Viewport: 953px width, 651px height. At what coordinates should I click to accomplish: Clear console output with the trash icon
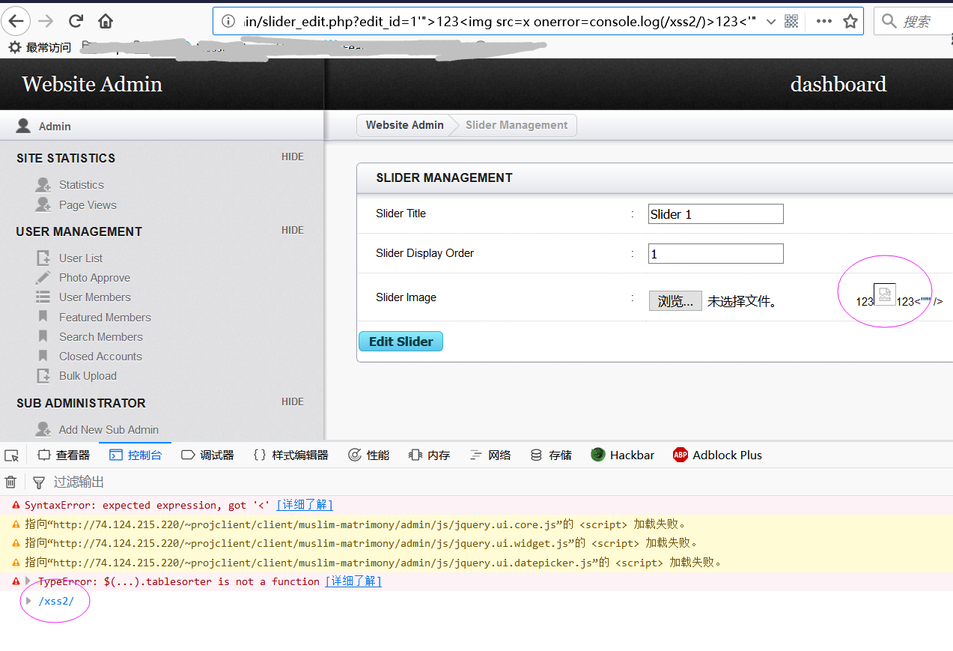11,482
